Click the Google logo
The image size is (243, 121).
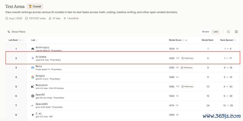click(33, 77)
